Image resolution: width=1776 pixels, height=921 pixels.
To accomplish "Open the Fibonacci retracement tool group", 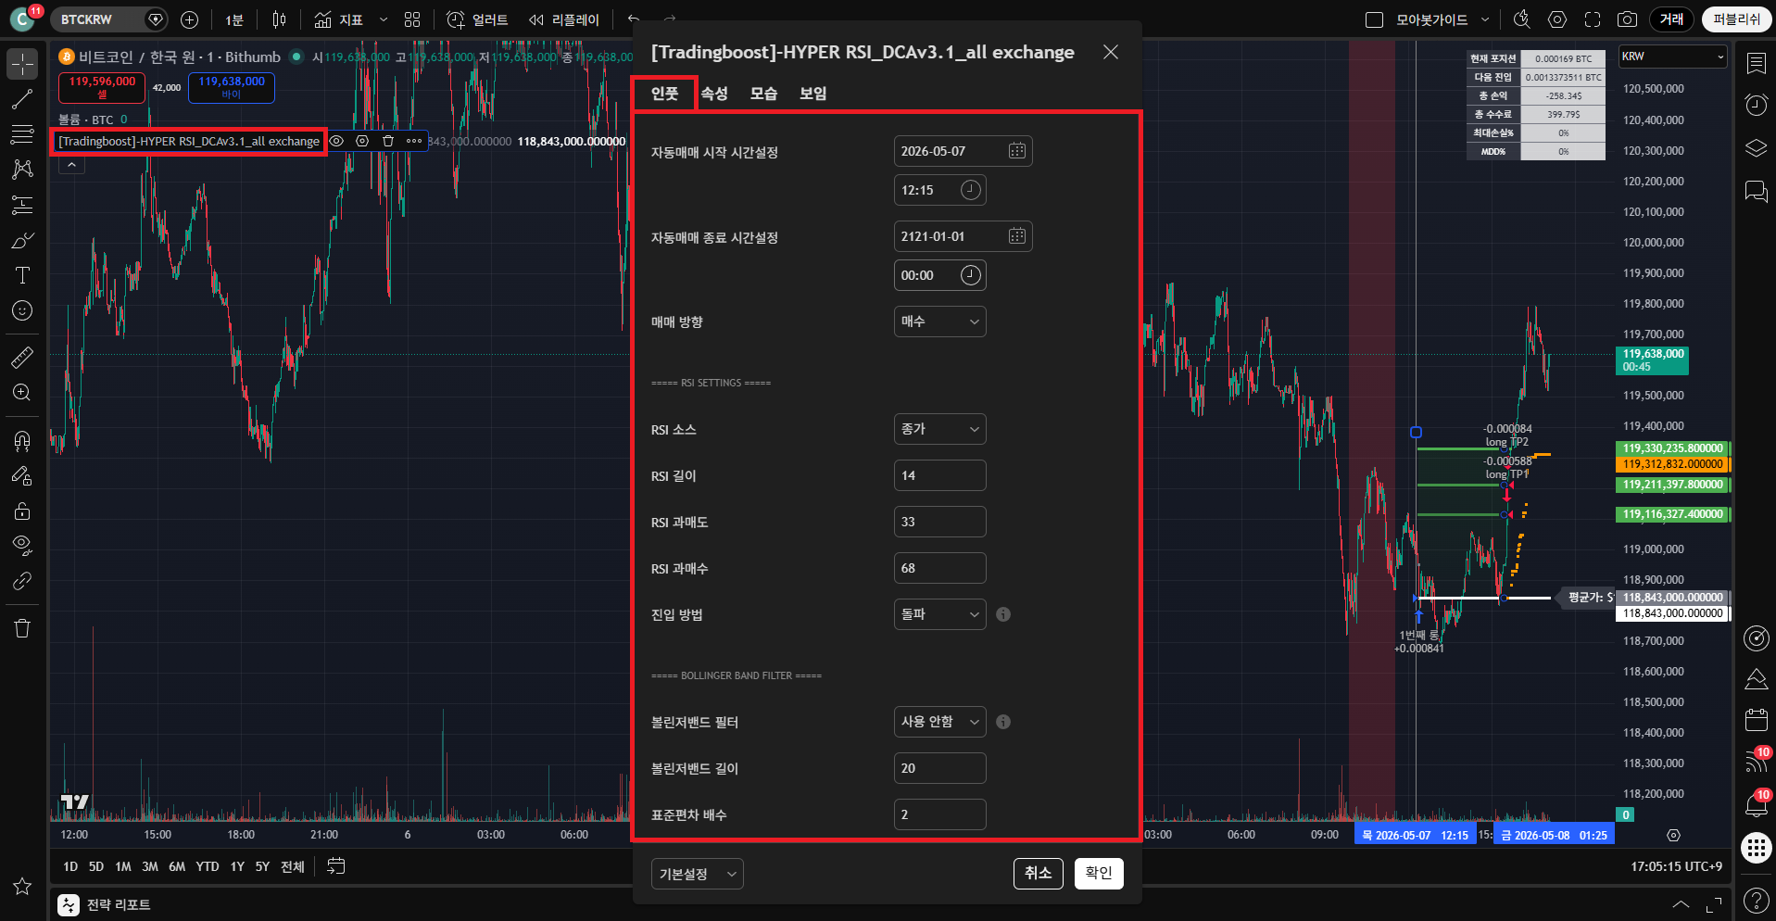I will pyautogui.click(x=22, y=134).
